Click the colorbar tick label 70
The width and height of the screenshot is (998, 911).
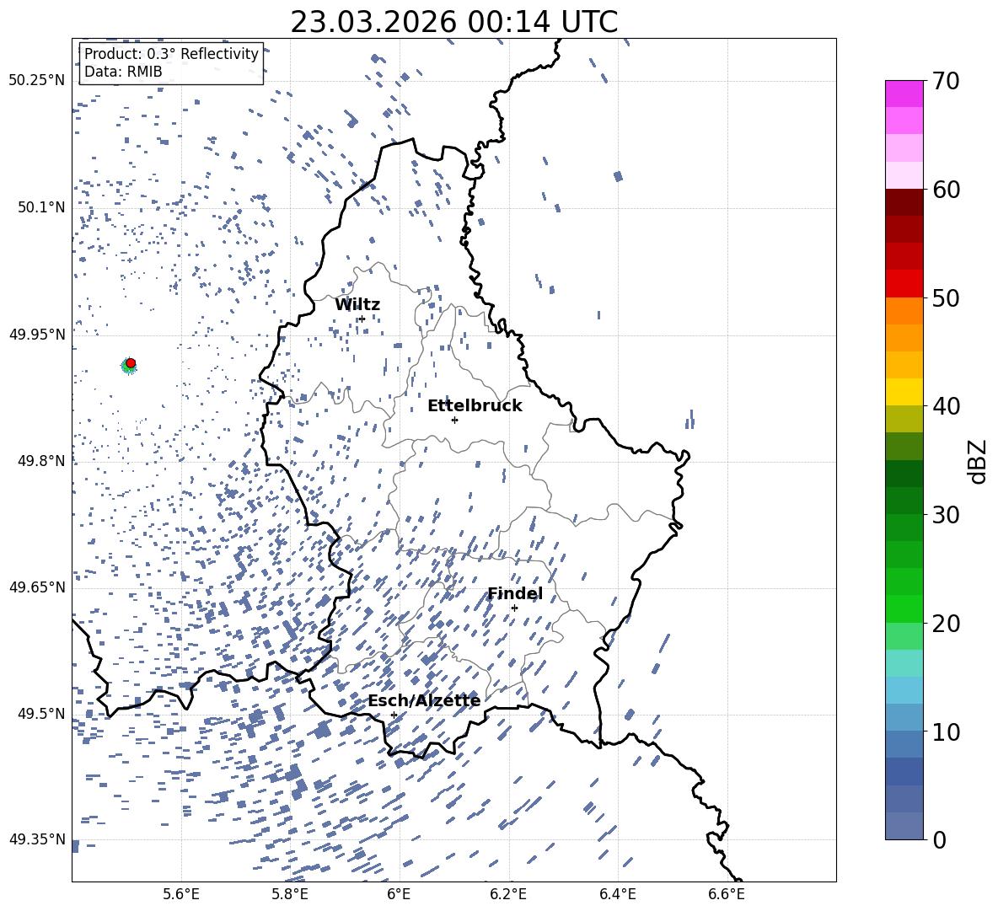tap(945, 82)
